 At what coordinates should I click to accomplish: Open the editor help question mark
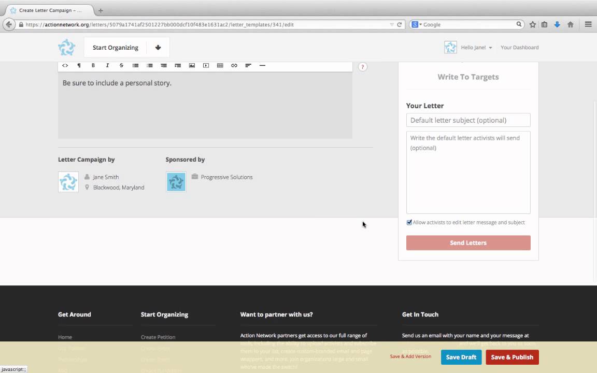pyautogui.click(x=362, y=67)
